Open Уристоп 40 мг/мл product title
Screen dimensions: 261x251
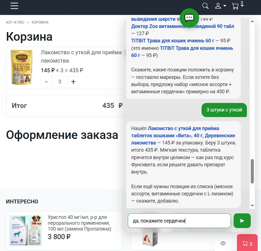(x=79, y=223)
